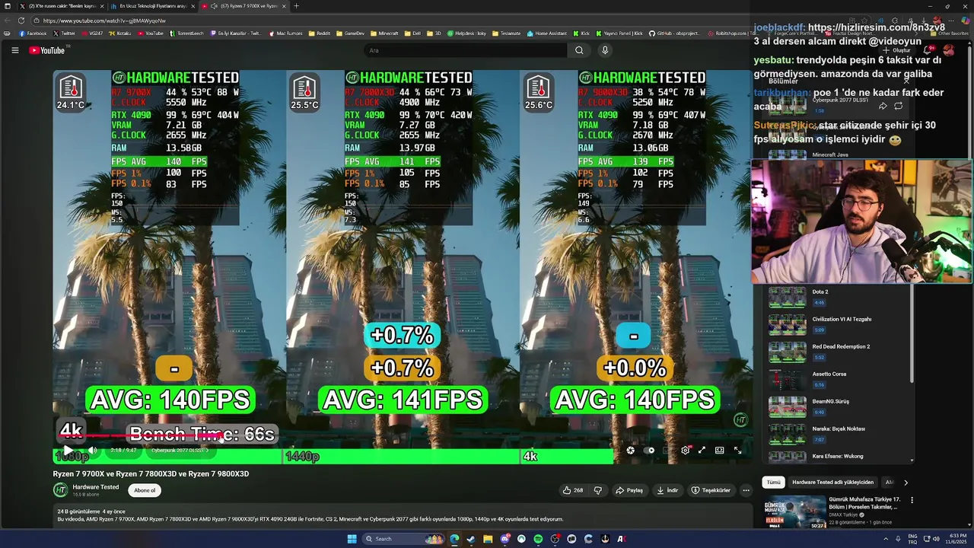The height and width of the screenshot is (548, 974).
Task: Open Spotify from the taskbar
Action: [538, 539]
